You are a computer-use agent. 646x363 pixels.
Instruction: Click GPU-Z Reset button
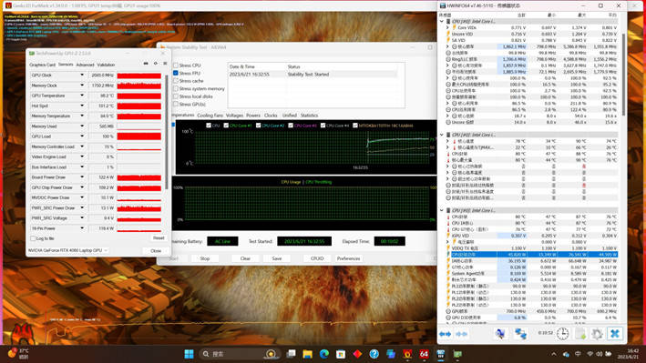(x=159, y=237)
